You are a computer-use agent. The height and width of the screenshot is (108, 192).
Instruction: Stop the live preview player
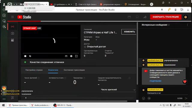click(25, 56)
